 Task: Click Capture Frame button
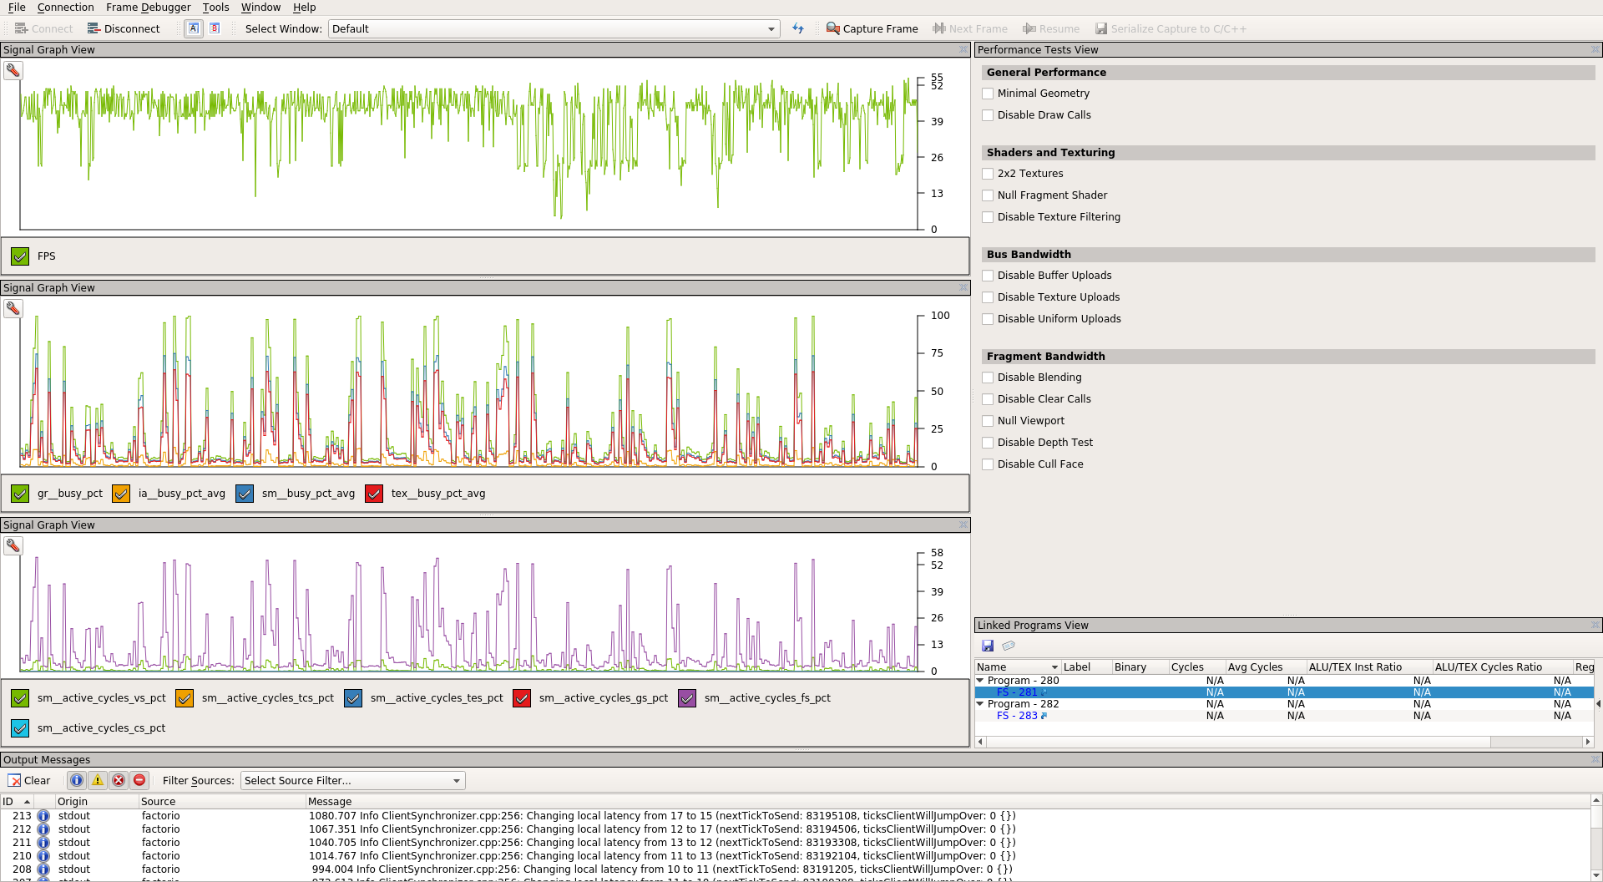tap(872, 28)
